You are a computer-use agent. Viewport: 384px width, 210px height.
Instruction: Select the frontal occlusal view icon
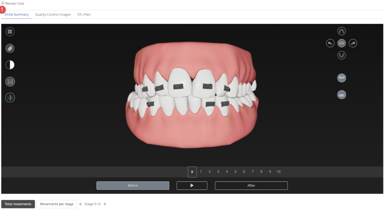click(342, 43)
